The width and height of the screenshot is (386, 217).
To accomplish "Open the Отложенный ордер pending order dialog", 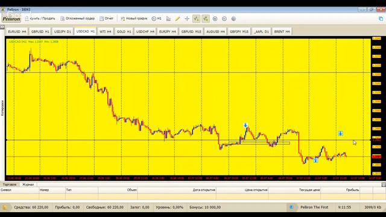I will pyautogui.click(x=78, y=19).
